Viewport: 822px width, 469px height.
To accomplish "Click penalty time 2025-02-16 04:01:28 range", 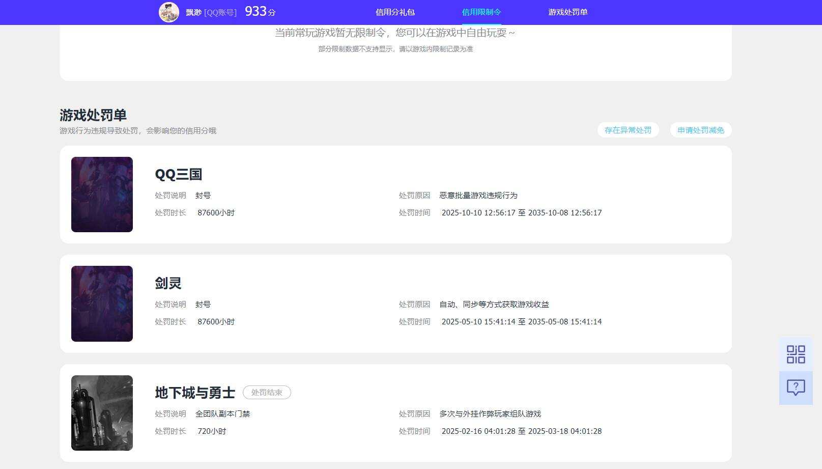I will (522, 431).
